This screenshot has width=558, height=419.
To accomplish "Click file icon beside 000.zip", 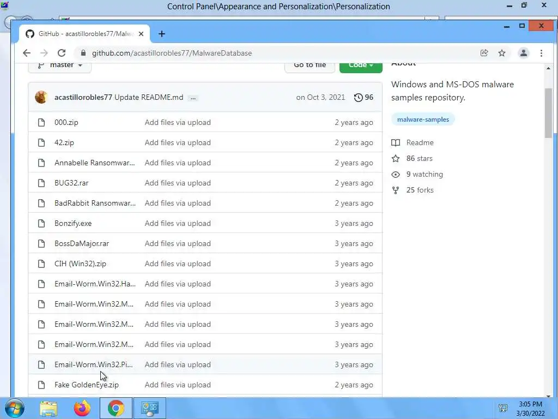I will [41, 123].
